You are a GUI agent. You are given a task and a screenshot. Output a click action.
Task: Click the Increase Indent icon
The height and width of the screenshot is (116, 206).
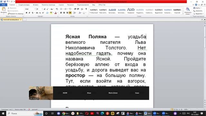tap(78, 9)
